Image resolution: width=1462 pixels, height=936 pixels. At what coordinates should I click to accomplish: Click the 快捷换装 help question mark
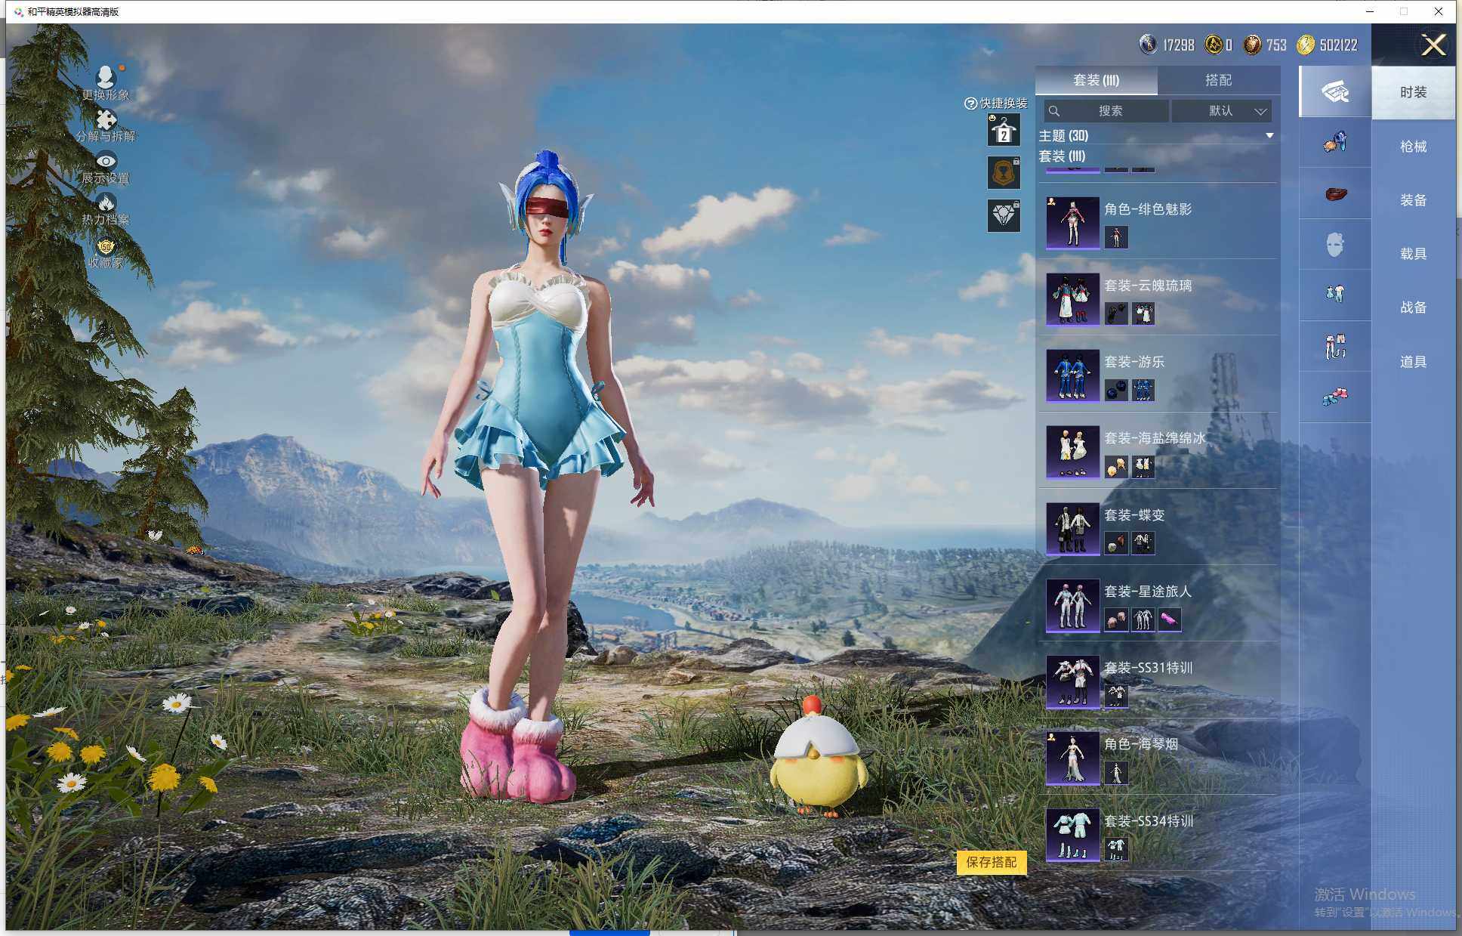tap(970, 103)
